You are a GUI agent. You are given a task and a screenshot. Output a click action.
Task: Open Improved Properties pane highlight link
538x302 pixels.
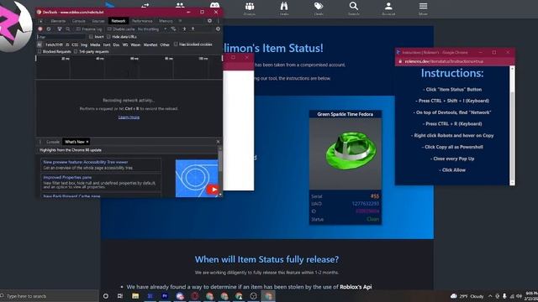pyautogui.click(x=67, y=177)
